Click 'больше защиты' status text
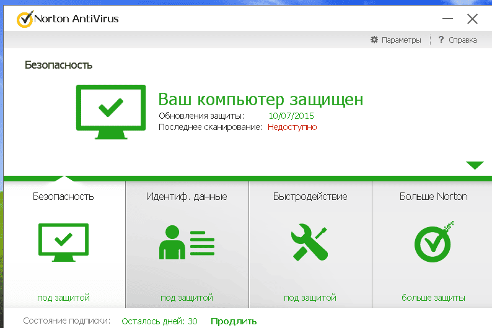Screen dimensions: 492x328 click(x=433, y=298)
